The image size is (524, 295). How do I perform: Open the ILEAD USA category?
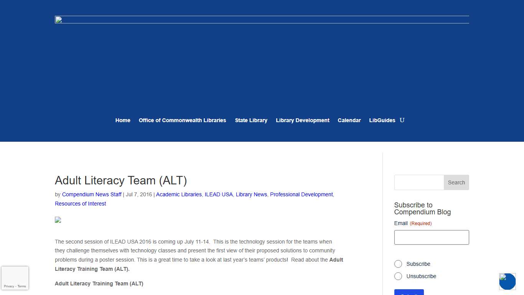(219, 194)
